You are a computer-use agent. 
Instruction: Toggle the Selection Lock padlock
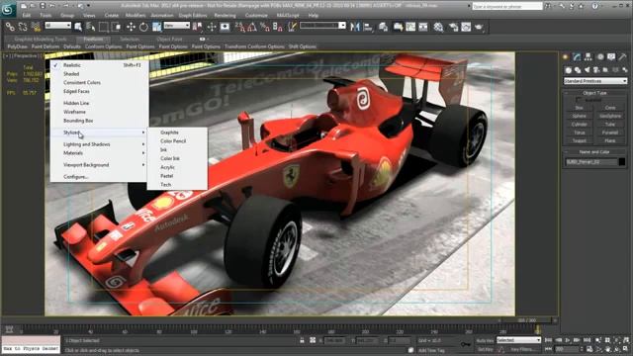[302, 340]
